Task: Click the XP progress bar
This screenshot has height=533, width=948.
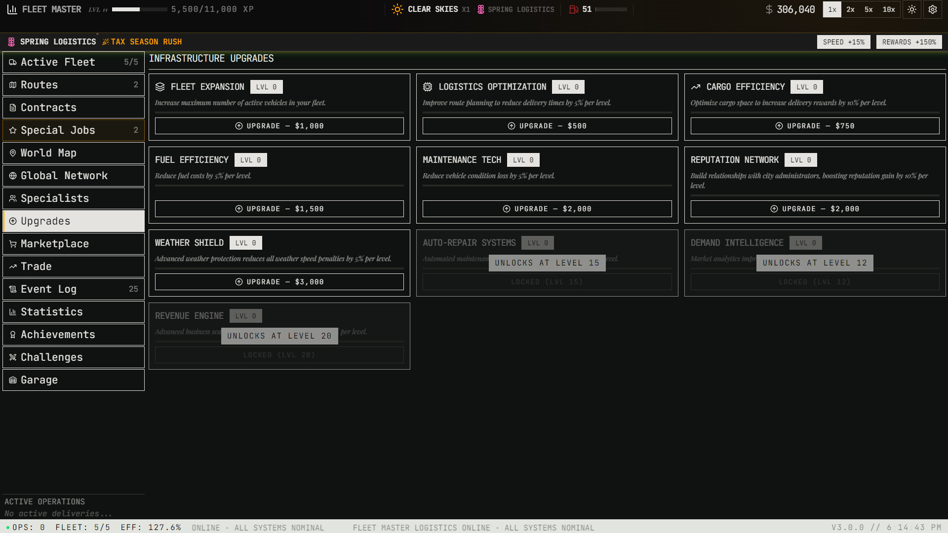Action: [x=139, y=9]
